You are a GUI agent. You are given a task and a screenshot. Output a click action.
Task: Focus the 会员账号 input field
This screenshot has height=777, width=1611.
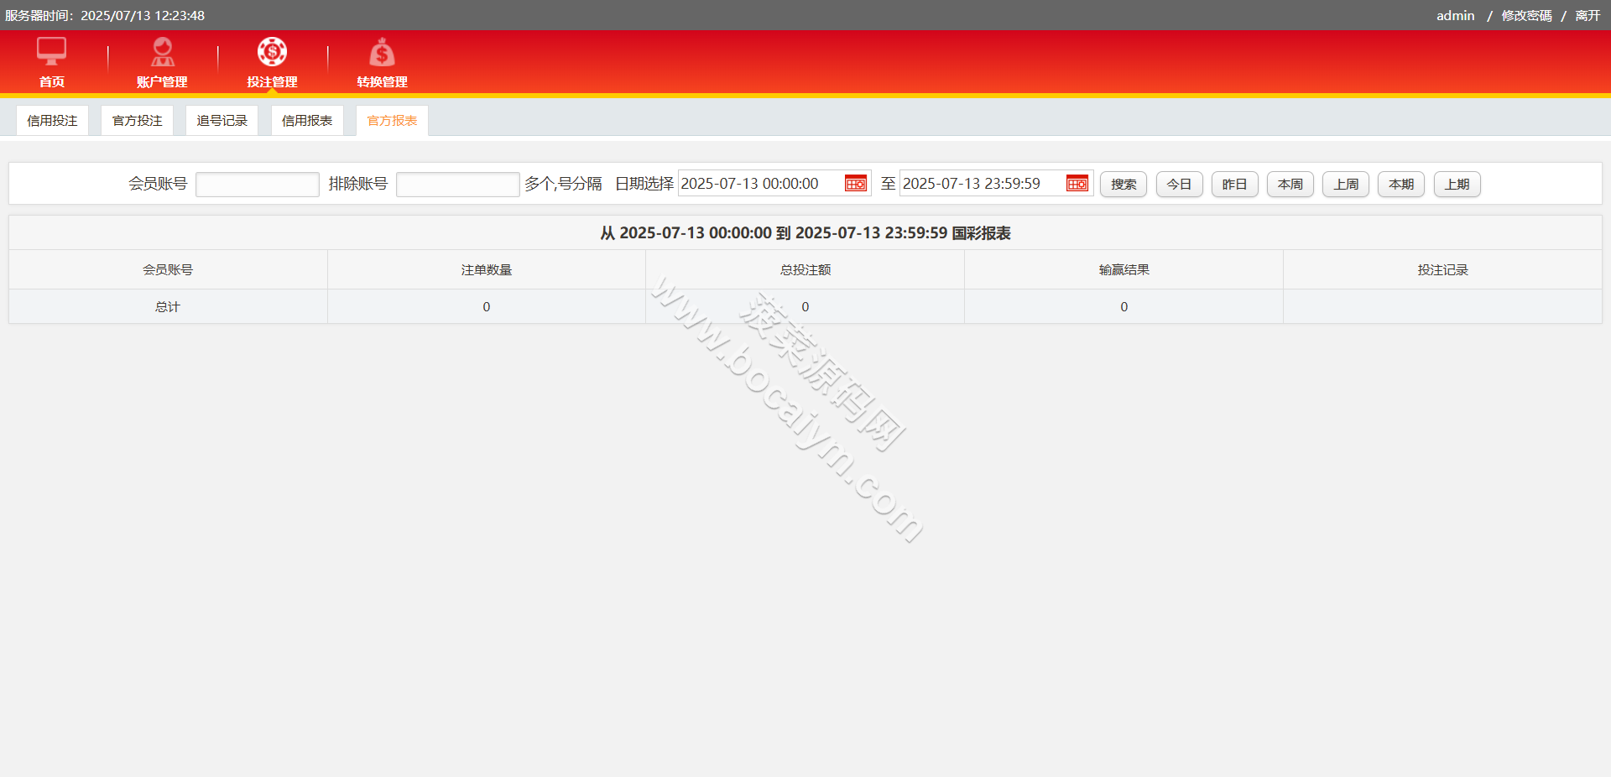click(x=258, y=185)
